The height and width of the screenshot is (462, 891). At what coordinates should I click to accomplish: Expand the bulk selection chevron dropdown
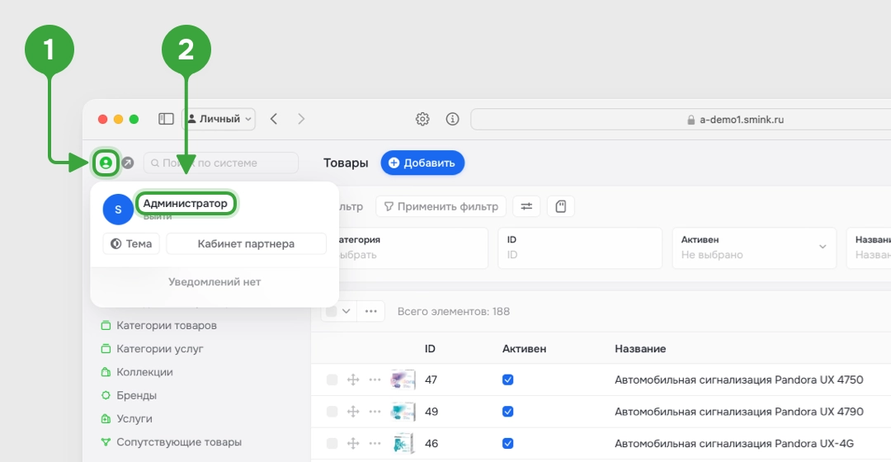(x=346, y=311)
